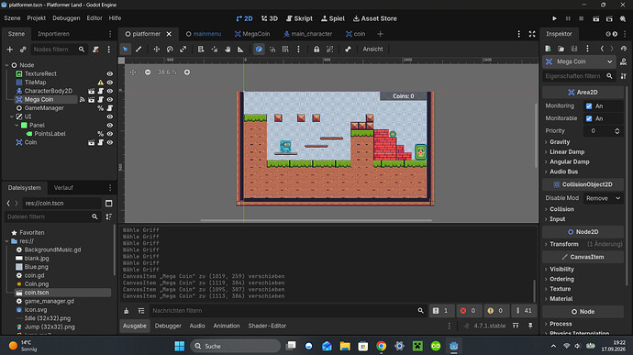Zoom in the viewport with plus icon
633x355 pixels.
point(187,72)
